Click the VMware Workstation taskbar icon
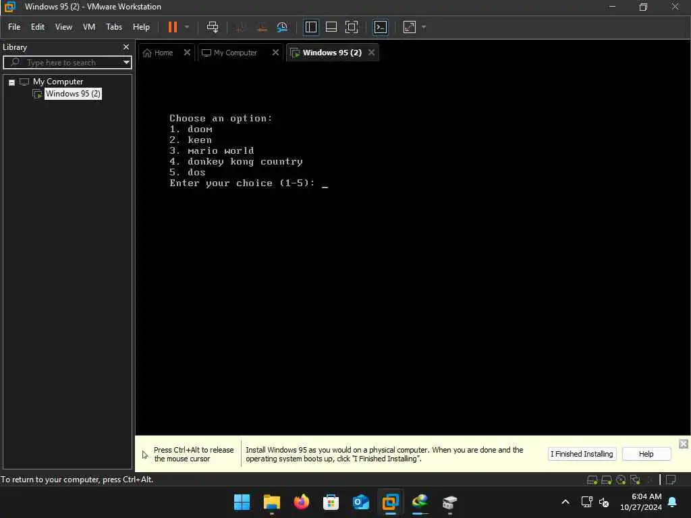 (391, 502)
